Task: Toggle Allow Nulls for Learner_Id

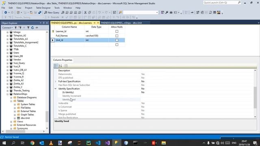Action: pyautogui.click(x=117, y=31)
